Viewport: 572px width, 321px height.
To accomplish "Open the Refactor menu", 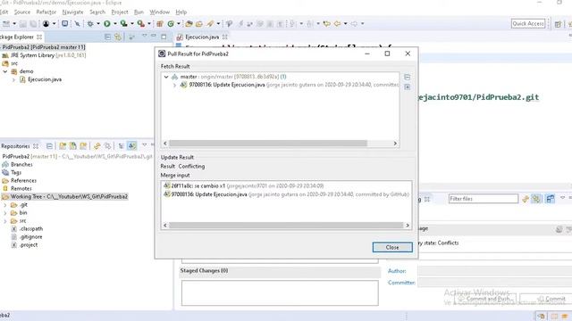I will coord(46,12).
